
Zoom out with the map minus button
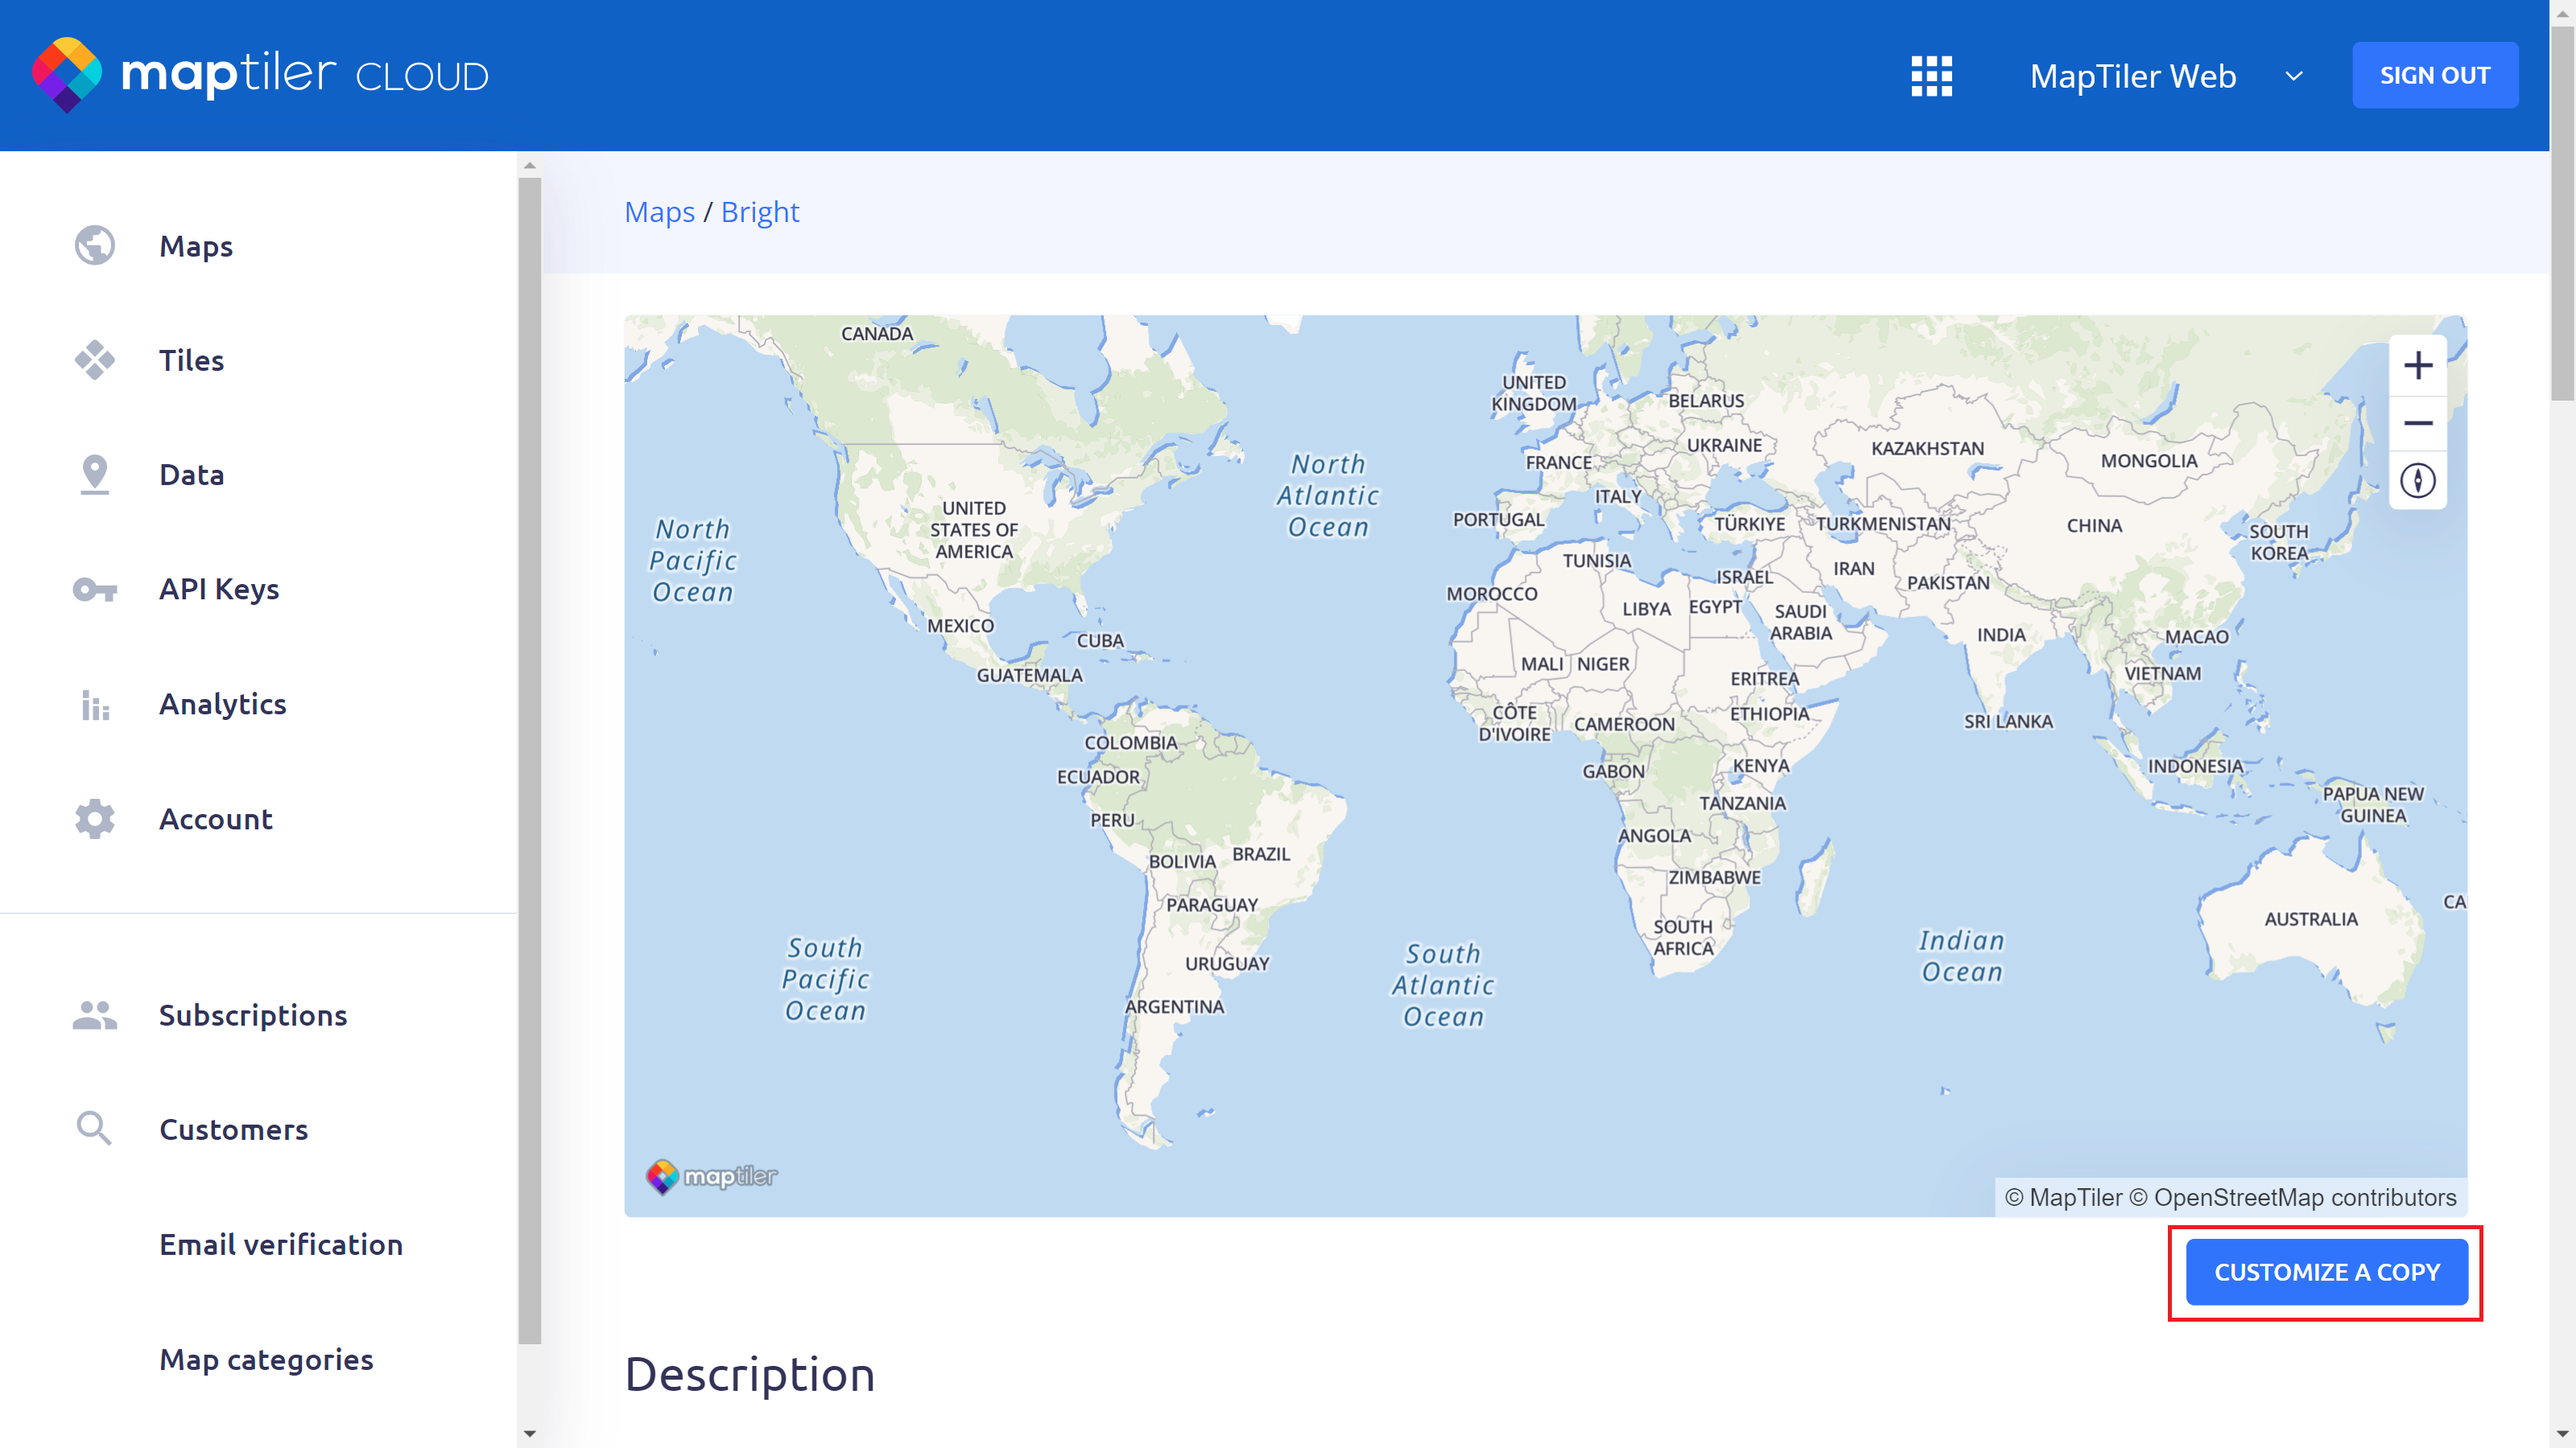[2417, 424]
